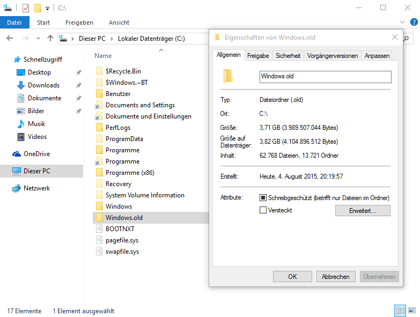Select Netzwerk in navigation pane
This screenshot has height=317, width=420.
pyautogui.click(x=36, y=188)
